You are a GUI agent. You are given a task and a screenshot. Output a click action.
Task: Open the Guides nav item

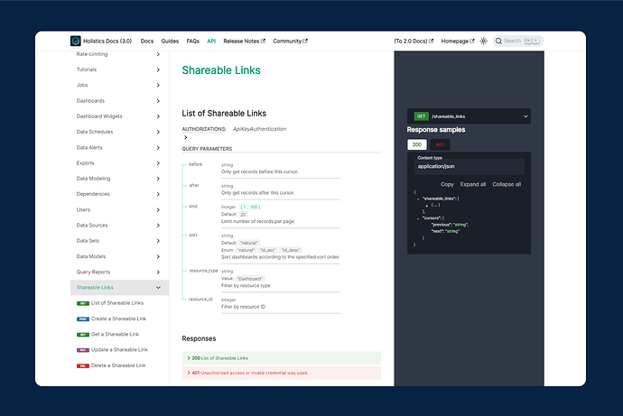tap(170, 41)
